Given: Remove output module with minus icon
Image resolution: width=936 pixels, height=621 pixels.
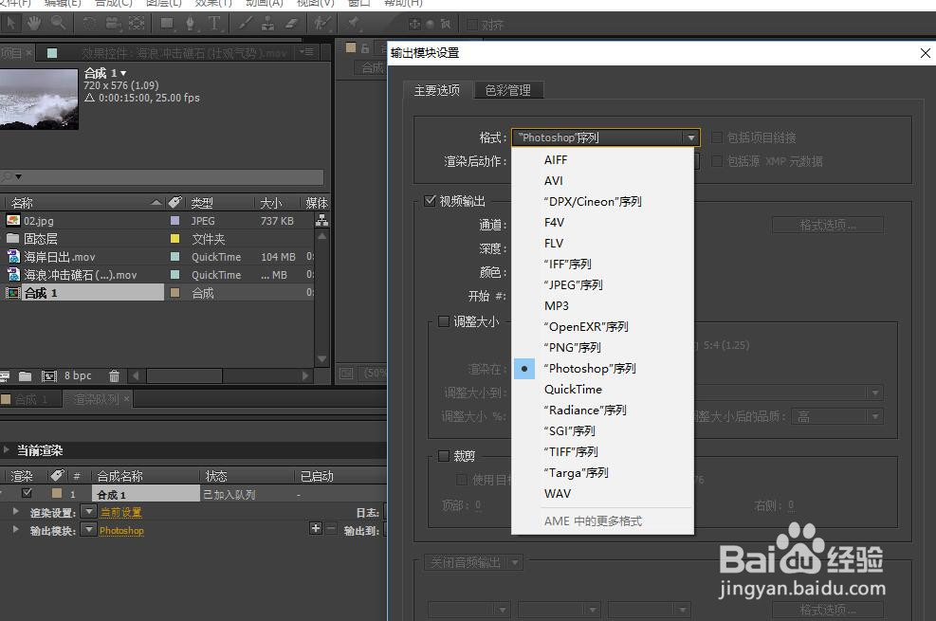Looking at the screenshot, I should click(330, 528).
